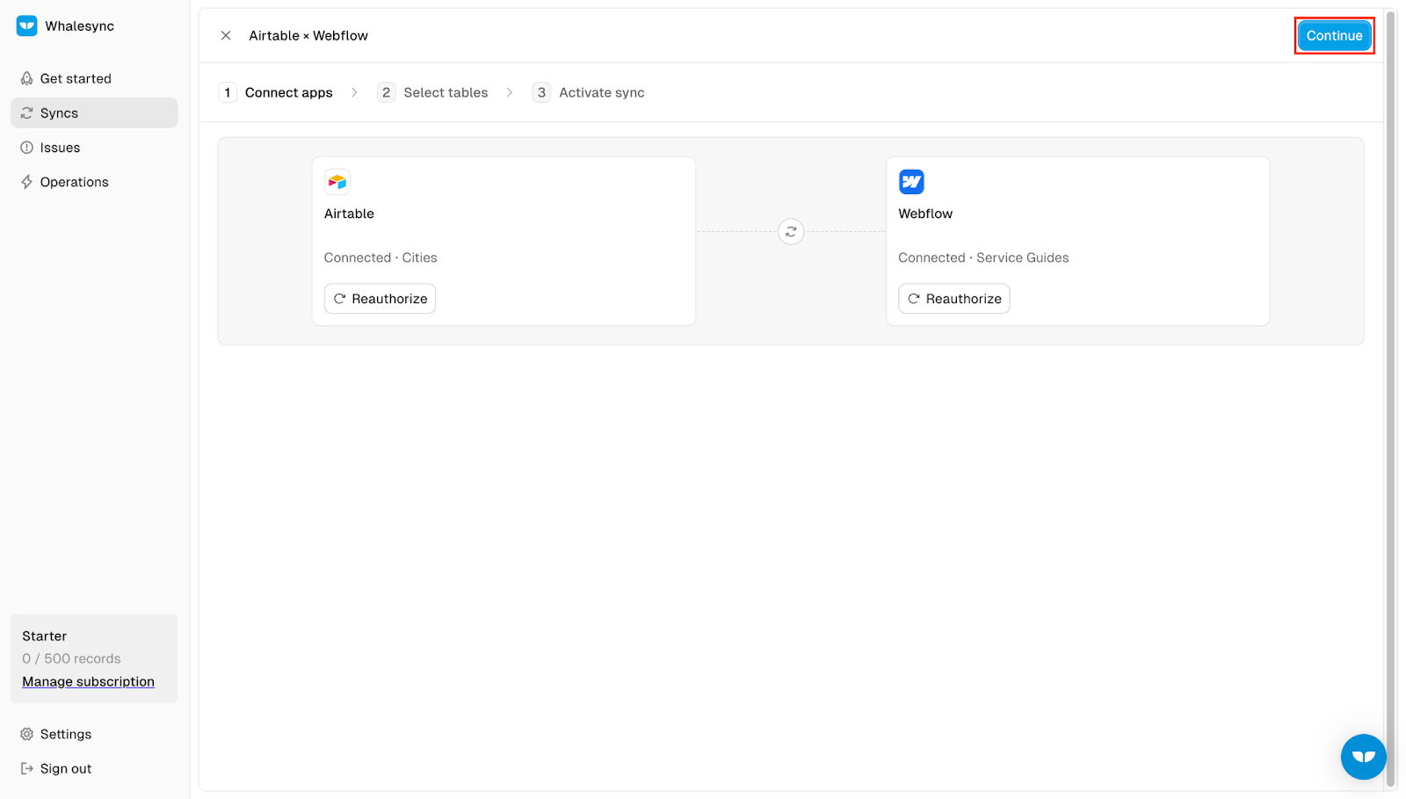Click Continue to proceed
This screenshot has height=799, width=1406.
[1334, 35]
